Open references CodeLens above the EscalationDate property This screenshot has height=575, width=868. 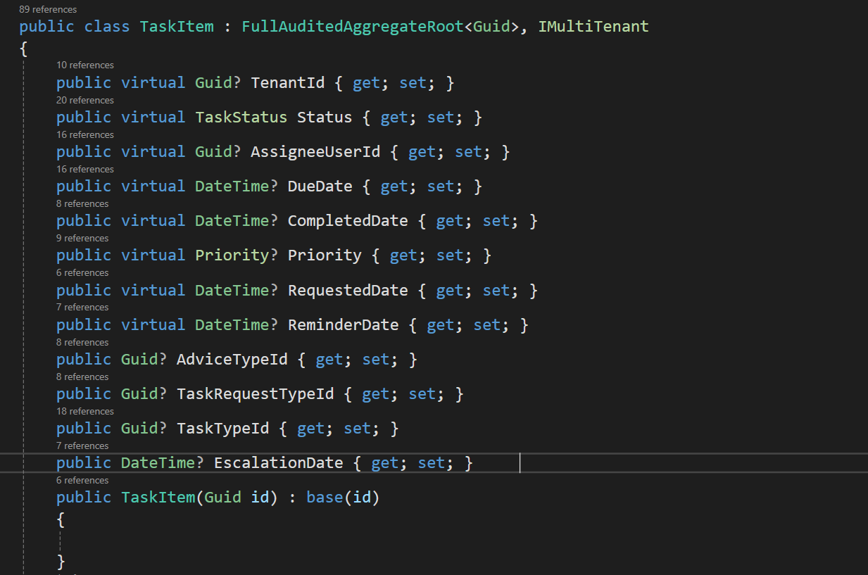pos(82,446)
